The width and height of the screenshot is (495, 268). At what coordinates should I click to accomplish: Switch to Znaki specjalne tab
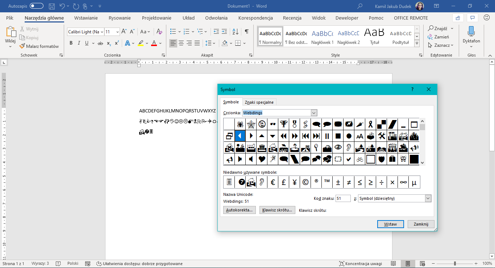click(259, 102)
